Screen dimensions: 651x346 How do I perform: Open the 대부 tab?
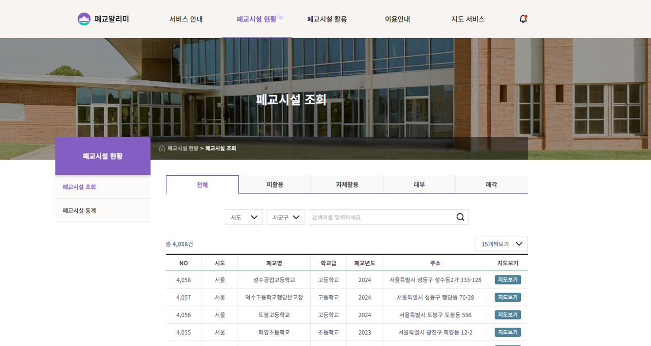coord(419,184)
